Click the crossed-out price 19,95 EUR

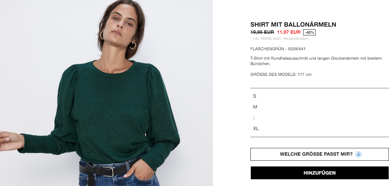point(262,32)
